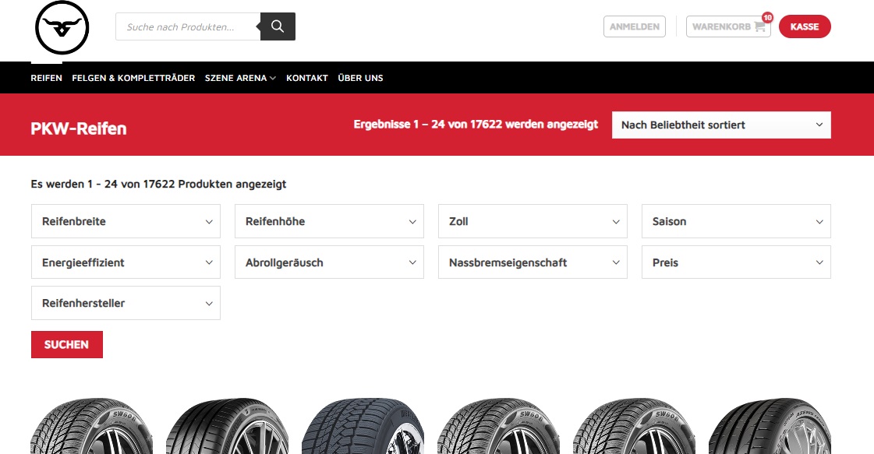Image resolution: width=874 pixels, height=454 pixels.
Task: Click the cart item count badge
Action: 767,17
